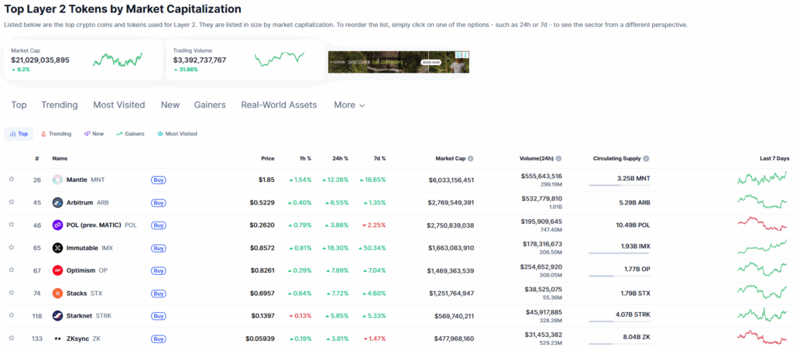Star Arbitrum to add to watchlist
This screenshot has height=347, width=793.
point(11,202)
